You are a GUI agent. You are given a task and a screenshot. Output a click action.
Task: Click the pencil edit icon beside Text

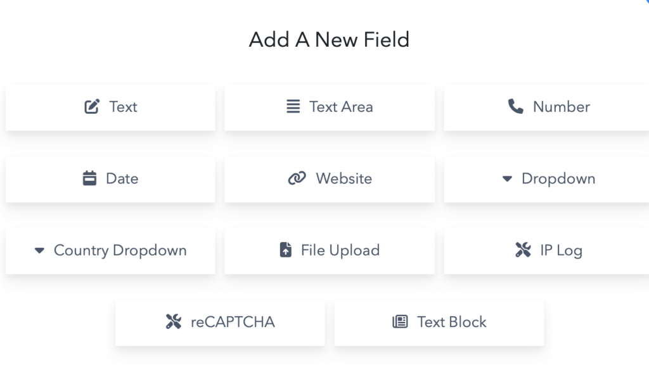click(x=92, y=107)
